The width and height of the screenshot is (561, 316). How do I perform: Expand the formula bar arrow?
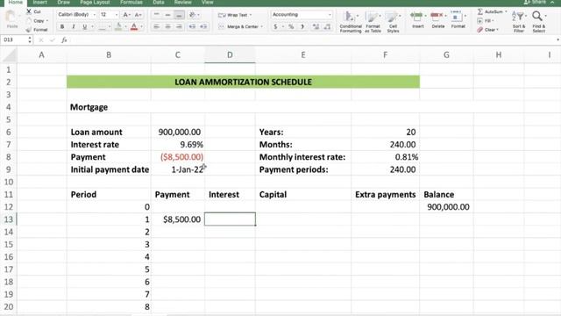click(x=557, y=40)
